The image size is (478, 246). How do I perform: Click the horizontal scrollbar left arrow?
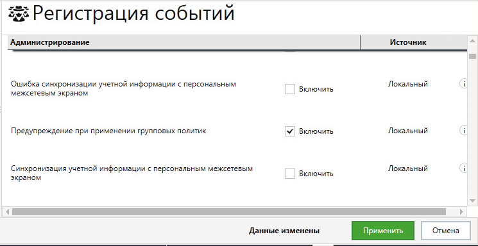coord(7,211)
